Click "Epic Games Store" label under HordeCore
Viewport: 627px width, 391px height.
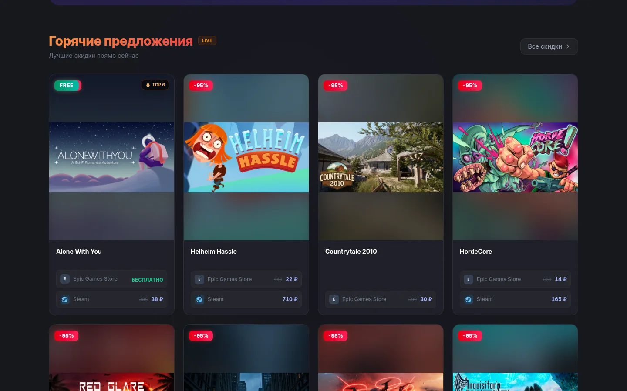(499, 279)
